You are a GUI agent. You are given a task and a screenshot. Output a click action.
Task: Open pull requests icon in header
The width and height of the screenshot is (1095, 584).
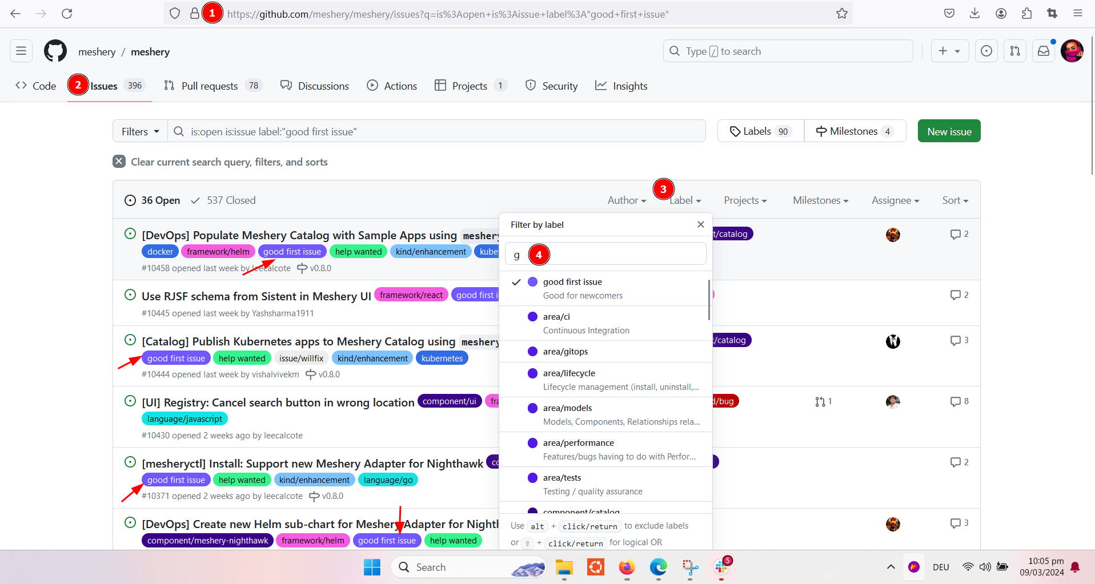(1015, 51)
